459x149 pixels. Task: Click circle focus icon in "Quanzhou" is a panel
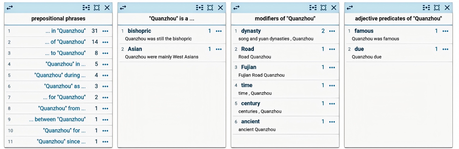coord(210,8)
